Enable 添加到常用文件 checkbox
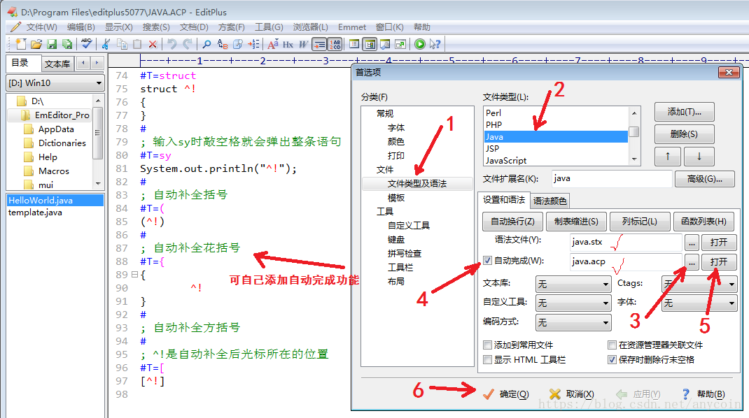The width and height of the screenshot is (749, 418). [488, 345]
